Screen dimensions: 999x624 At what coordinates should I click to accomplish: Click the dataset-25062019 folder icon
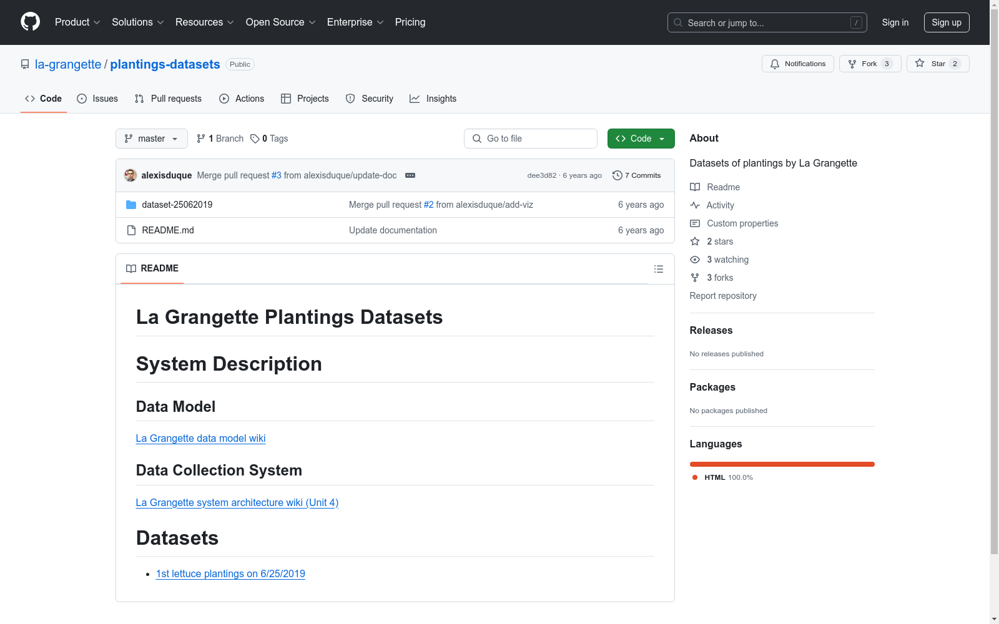click(131, 205)
